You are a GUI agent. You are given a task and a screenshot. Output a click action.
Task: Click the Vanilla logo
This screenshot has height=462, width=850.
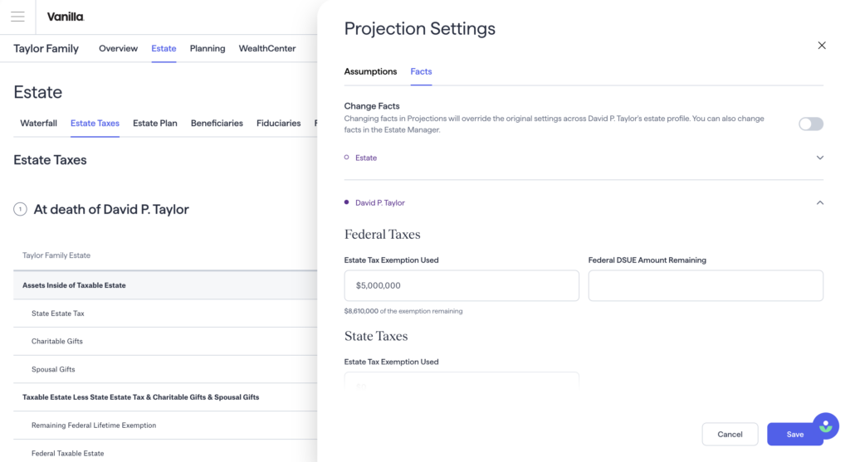pos(65,17)
